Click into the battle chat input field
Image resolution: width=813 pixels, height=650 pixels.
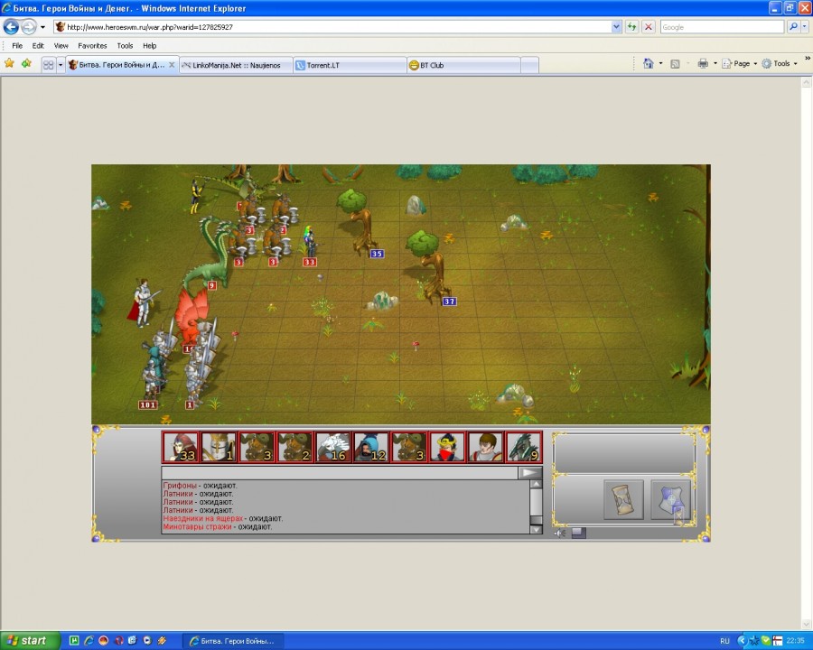click(340, 473)
